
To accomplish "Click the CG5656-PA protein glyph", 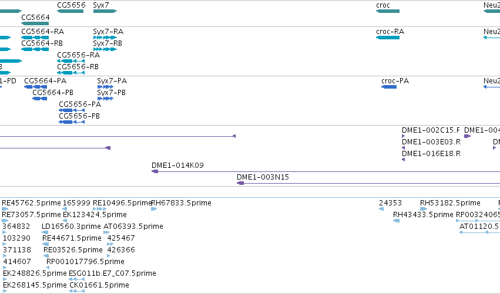I will pyautogui.click(x=72, y=110).
